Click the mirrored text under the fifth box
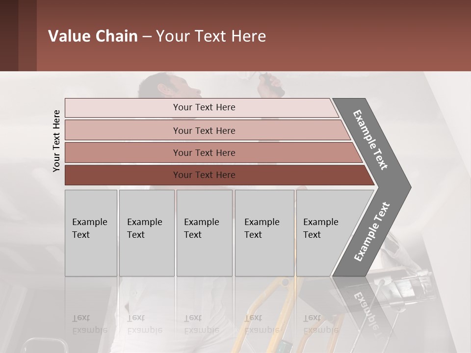This screenshot has height=353, width=471. tap(320, 324)
